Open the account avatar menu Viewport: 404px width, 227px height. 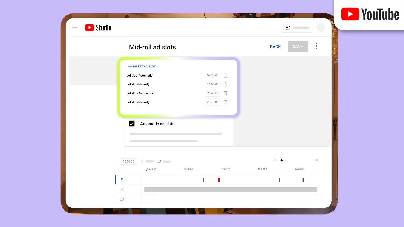[321, 27]
